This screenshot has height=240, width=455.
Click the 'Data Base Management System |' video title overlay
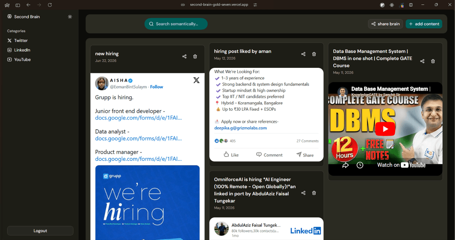tap(391, 89)
